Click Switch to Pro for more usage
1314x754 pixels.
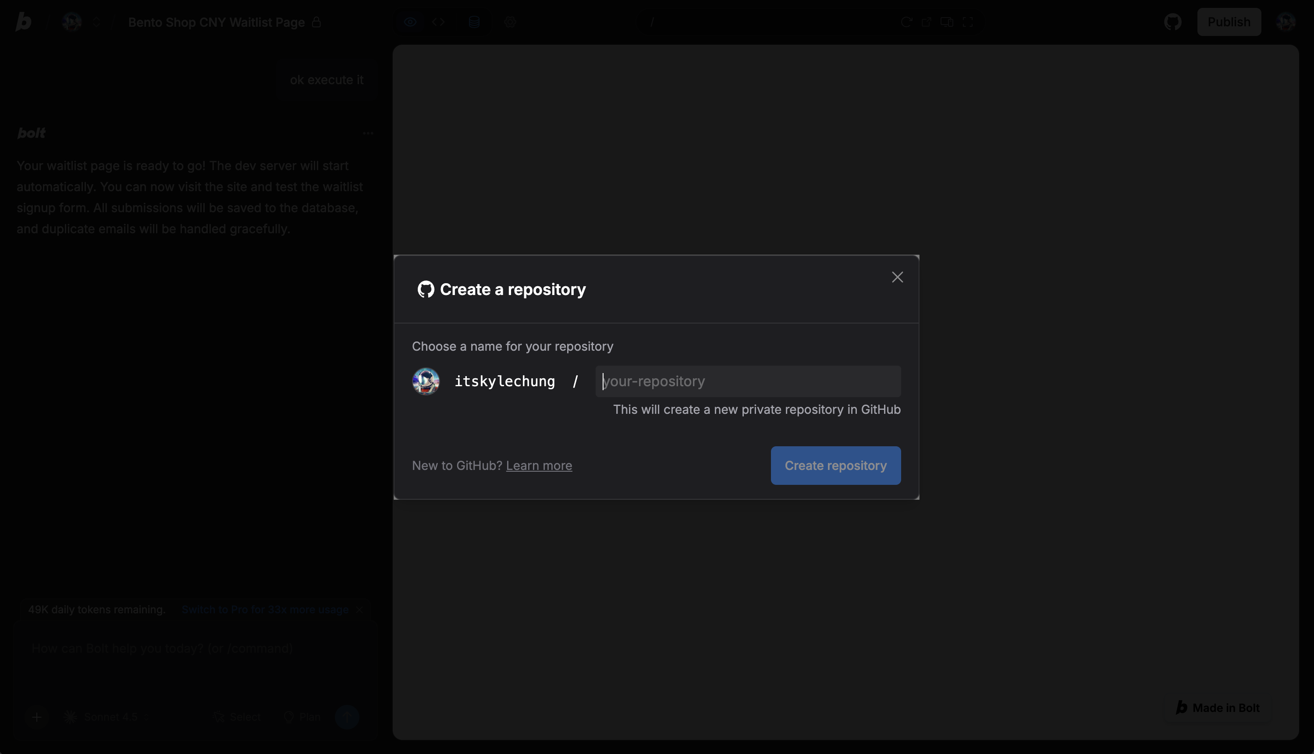265,609
